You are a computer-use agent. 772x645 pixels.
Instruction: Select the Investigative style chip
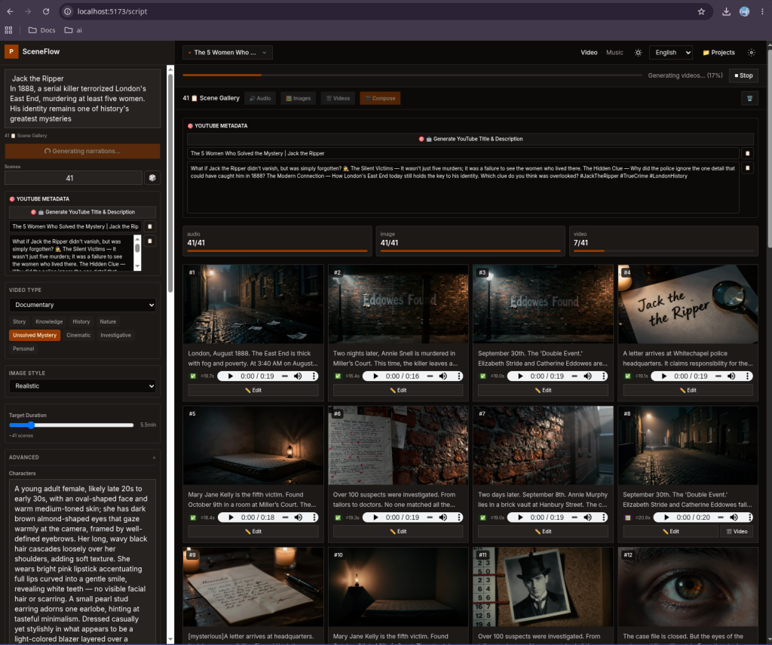click(x=115, y=335)
